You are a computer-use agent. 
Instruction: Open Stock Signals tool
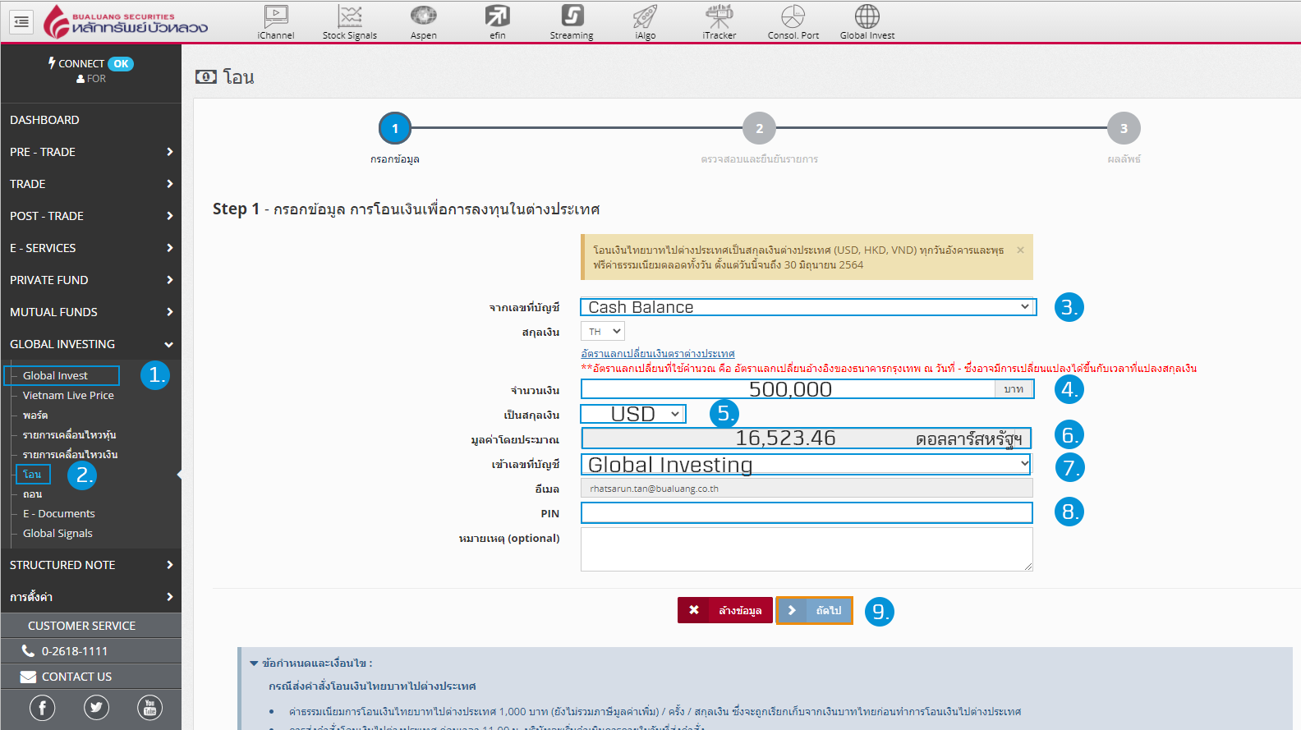350,21
